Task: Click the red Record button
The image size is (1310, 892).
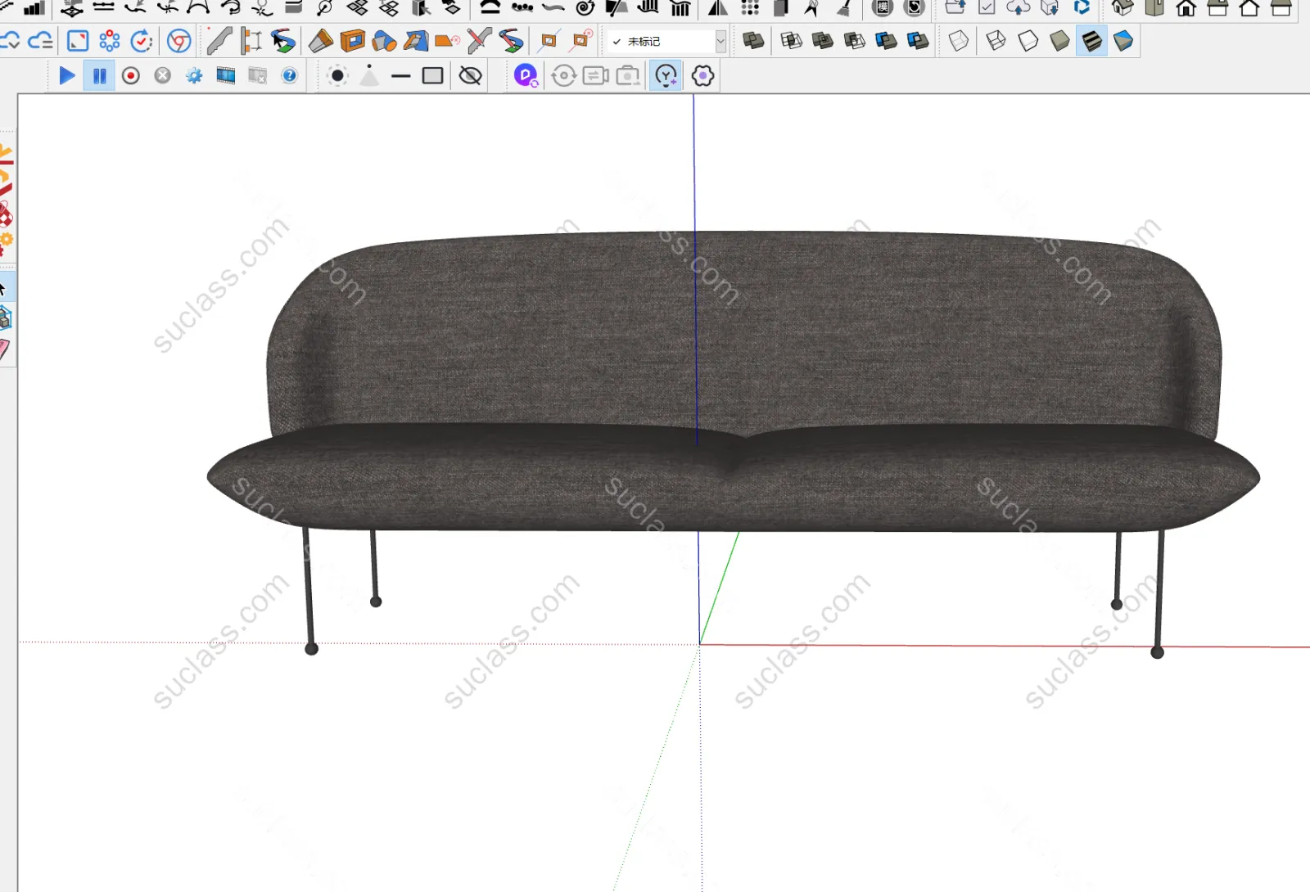Action: pyautogui.click(x=131, y=76)
